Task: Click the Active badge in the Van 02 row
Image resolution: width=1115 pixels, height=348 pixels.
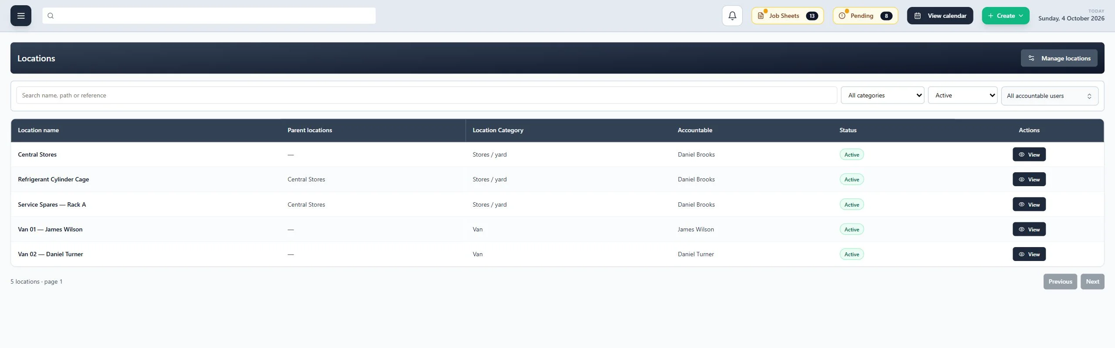Action: [852, 254]
